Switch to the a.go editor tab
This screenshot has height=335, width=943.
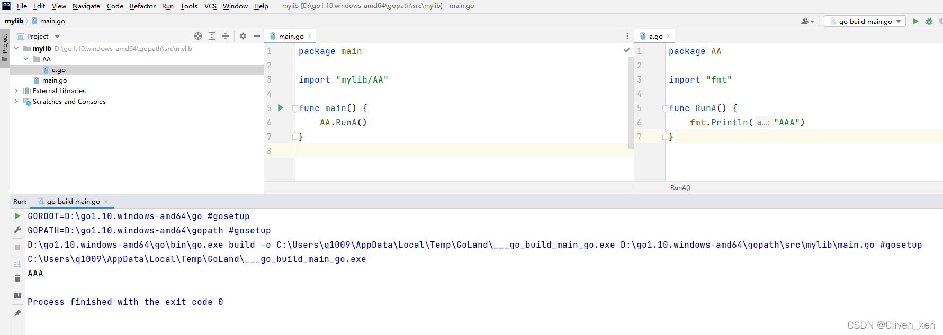pos(655,36)
